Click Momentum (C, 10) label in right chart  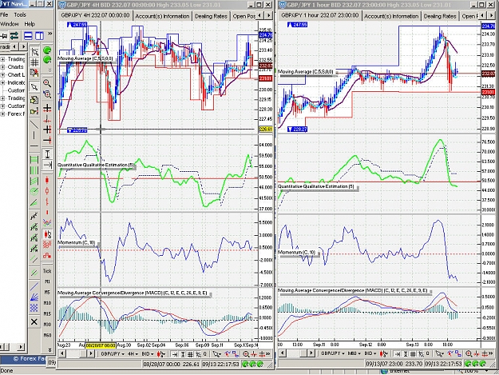pos(296,252)
